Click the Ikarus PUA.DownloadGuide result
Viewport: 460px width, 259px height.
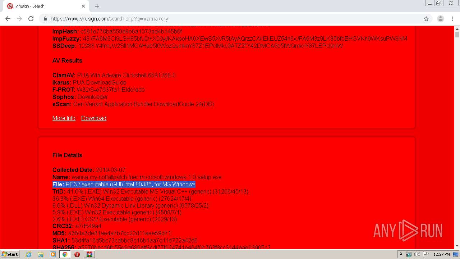click(100, 82)
